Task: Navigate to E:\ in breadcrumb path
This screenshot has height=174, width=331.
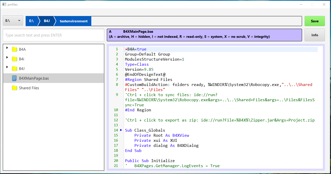Action: point(31,21)
